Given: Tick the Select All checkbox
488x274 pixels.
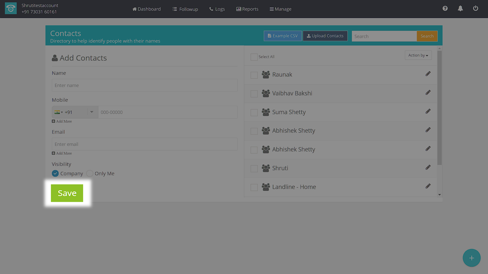Looking at the screenshot, I should point(254,57).
